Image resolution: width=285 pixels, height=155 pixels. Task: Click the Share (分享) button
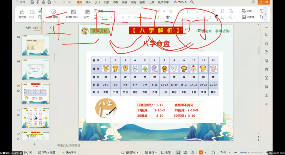263,2
